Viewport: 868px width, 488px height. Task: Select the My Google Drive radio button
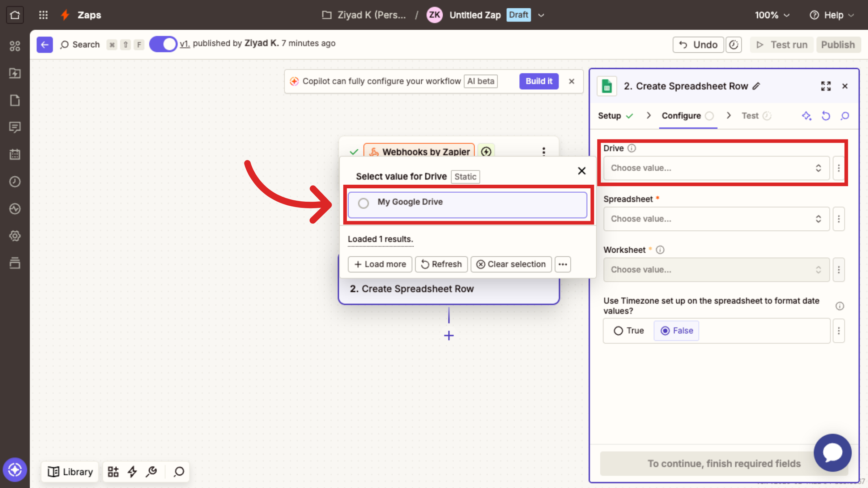[363, 203]
